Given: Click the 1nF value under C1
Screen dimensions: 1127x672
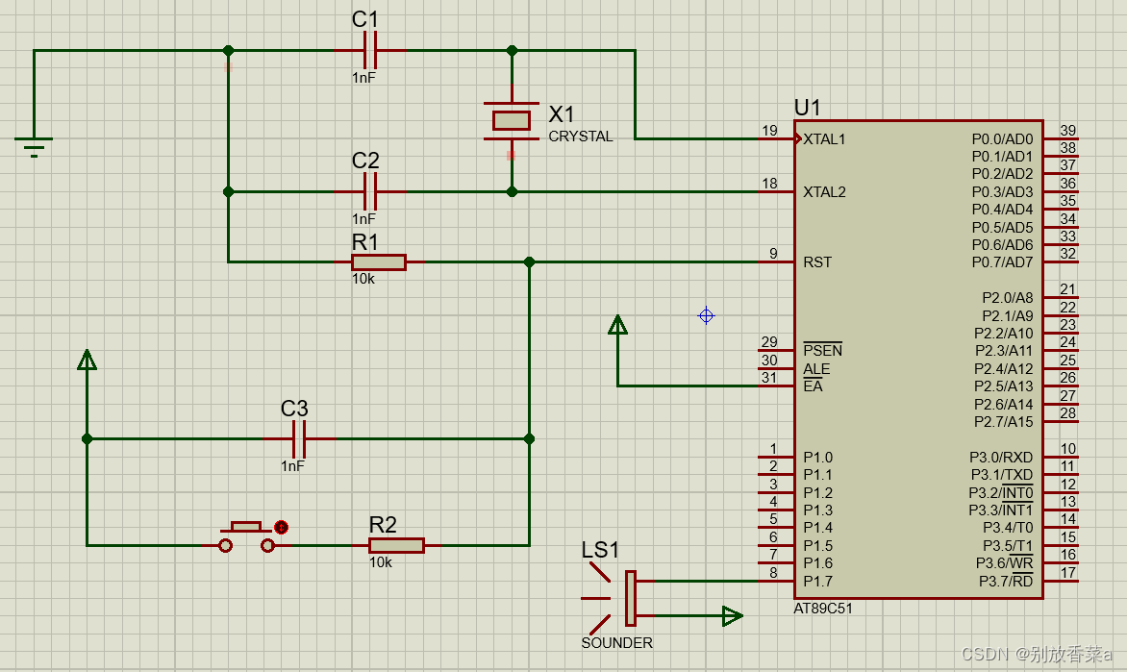Looking at the screenshot, I should (363, 77).
